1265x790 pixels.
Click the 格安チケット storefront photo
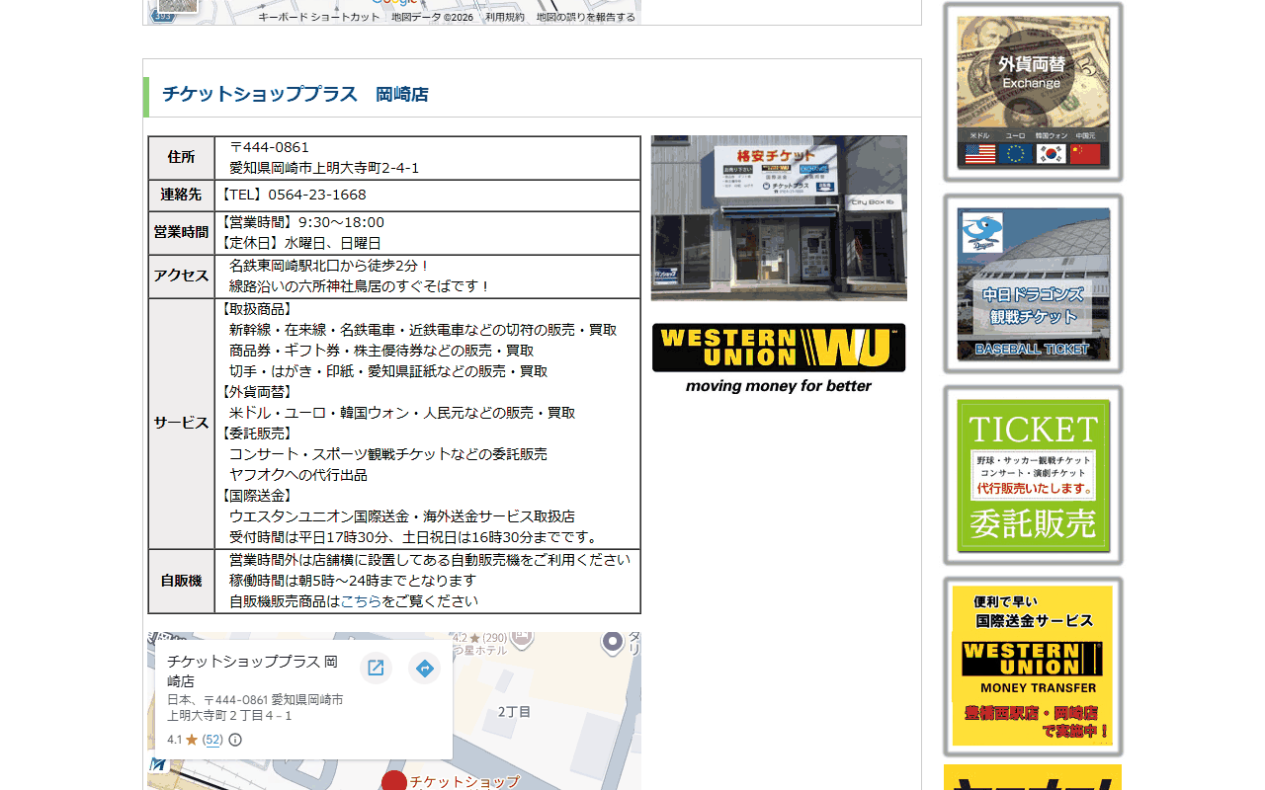(779, 218)
